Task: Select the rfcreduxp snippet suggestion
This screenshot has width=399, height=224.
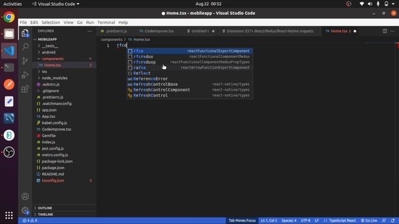Action: (190, 62)
